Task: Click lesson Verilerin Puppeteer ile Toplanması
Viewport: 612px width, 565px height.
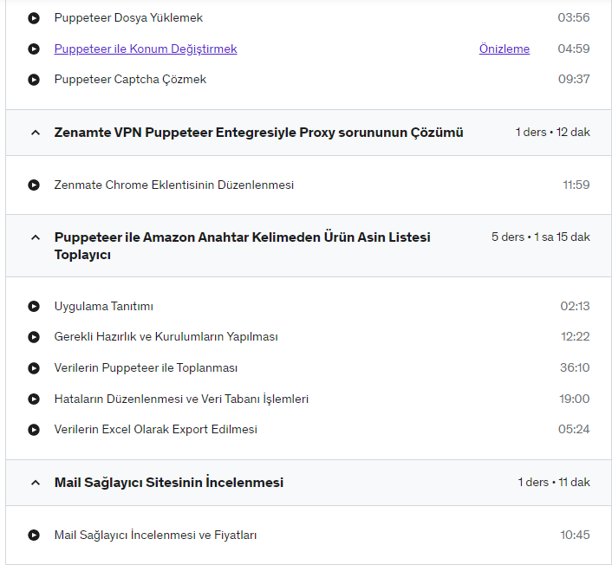Action: pos(146,368)
